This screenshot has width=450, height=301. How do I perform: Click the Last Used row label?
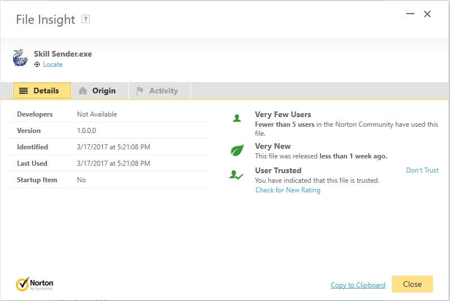(32, 163)
